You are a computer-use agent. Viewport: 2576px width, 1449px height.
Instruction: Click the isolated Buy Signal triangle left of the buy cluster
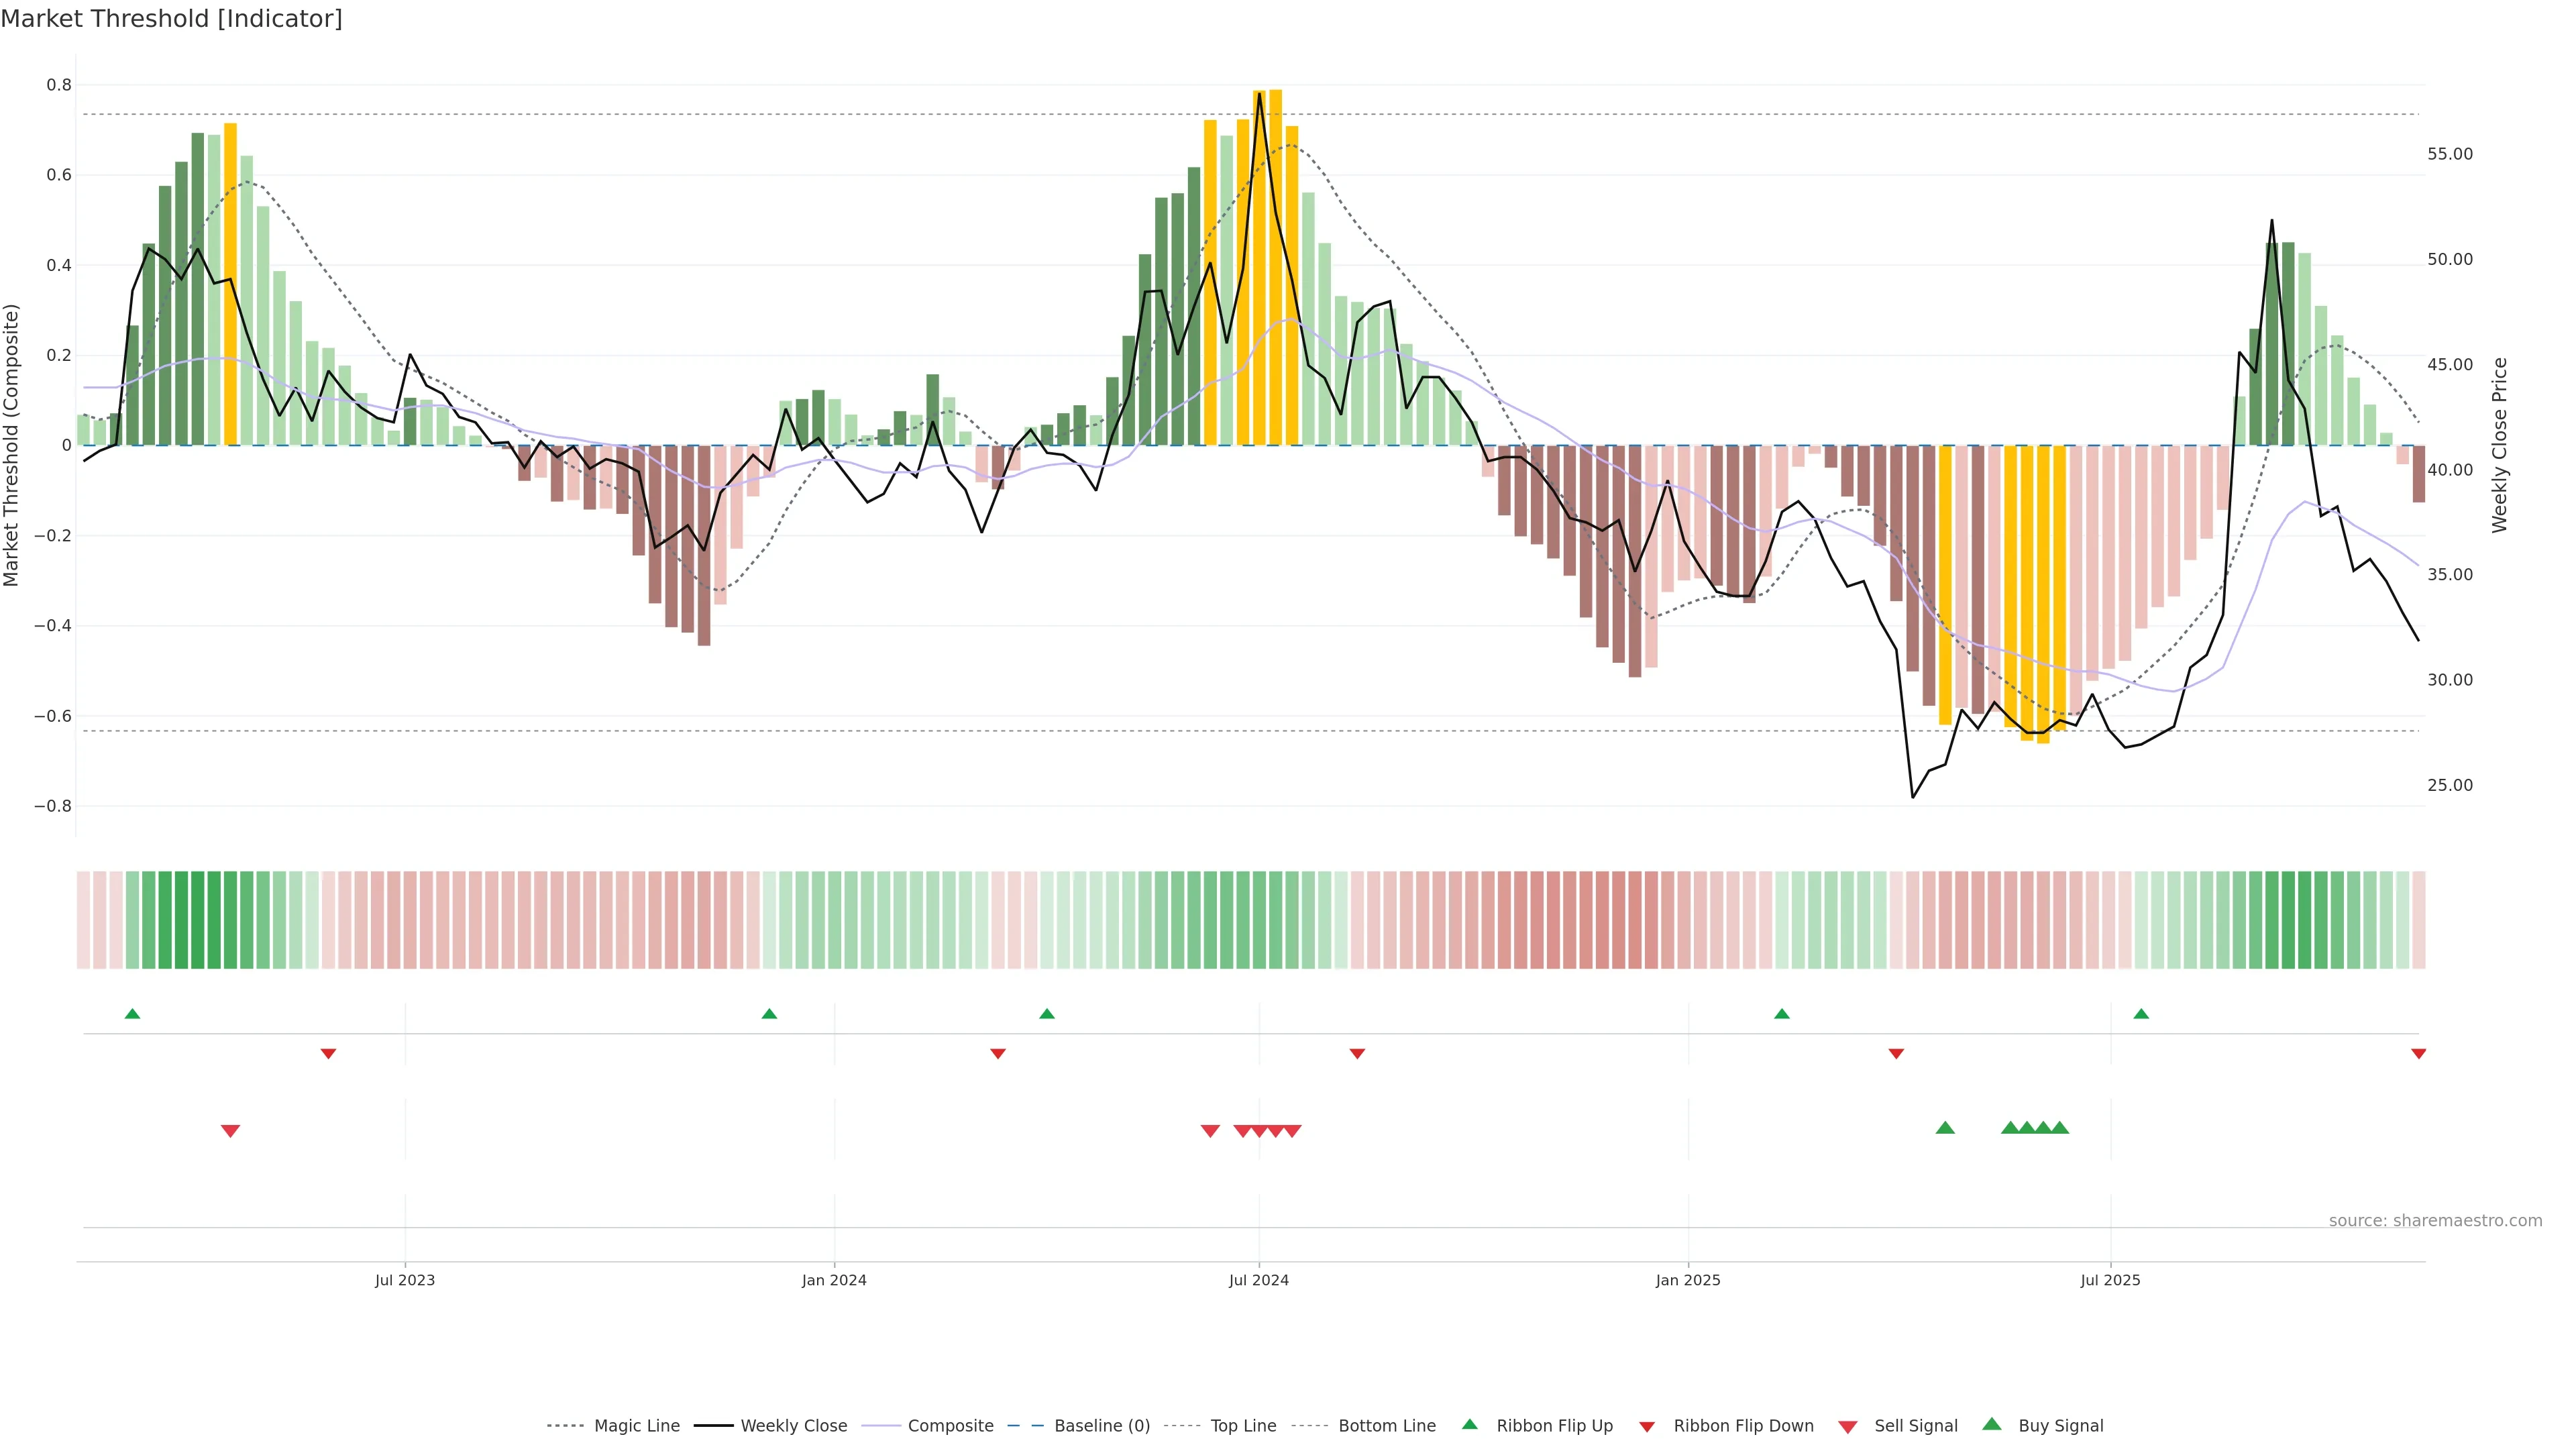(1945, 1128)
